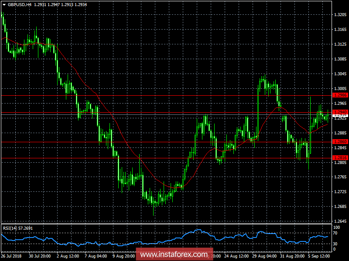349x261 pixels.
Task: Click the RSI 100 scale label
Action: pyautogui.click(x=336, y=228)
